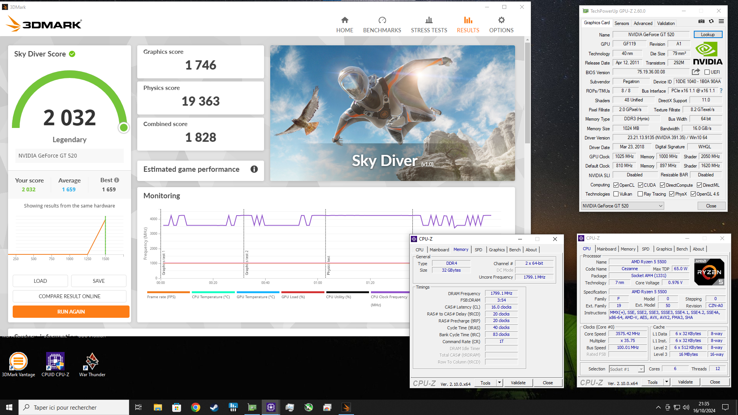Toggle the OpenCL checkbox in GPU-Z
The width and height of the screenshot is (738, 415).
point(616,185)
